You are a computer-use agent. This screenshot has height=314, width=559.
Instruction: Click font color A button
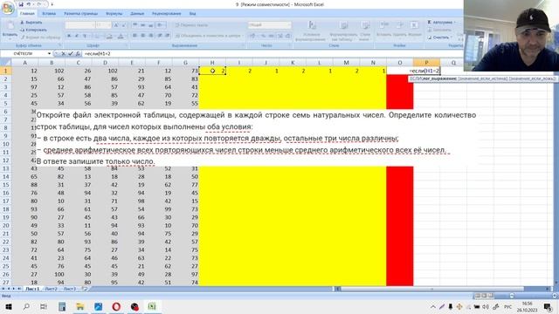pyautogui.click(x=121, y=36)
